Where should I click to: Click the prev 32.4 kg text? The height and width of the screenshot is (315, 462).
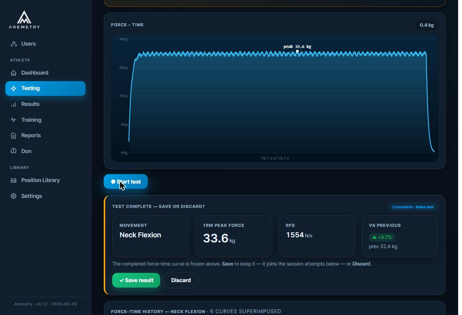[383, 247]
